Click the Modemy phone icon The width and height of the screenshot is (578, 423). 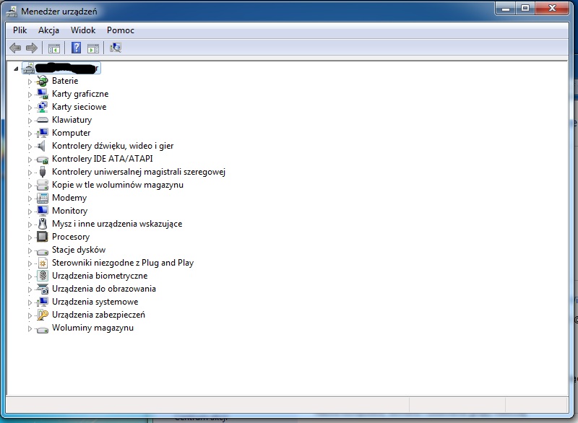point(43,198)
